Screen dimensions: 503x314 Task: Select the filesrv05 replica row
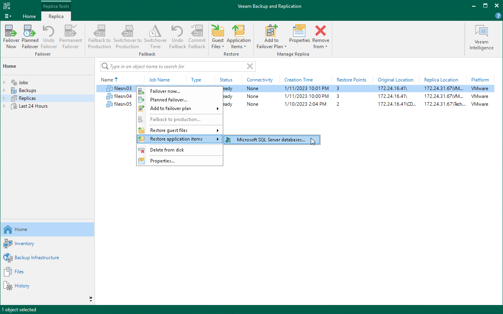[x=122, y=104]
